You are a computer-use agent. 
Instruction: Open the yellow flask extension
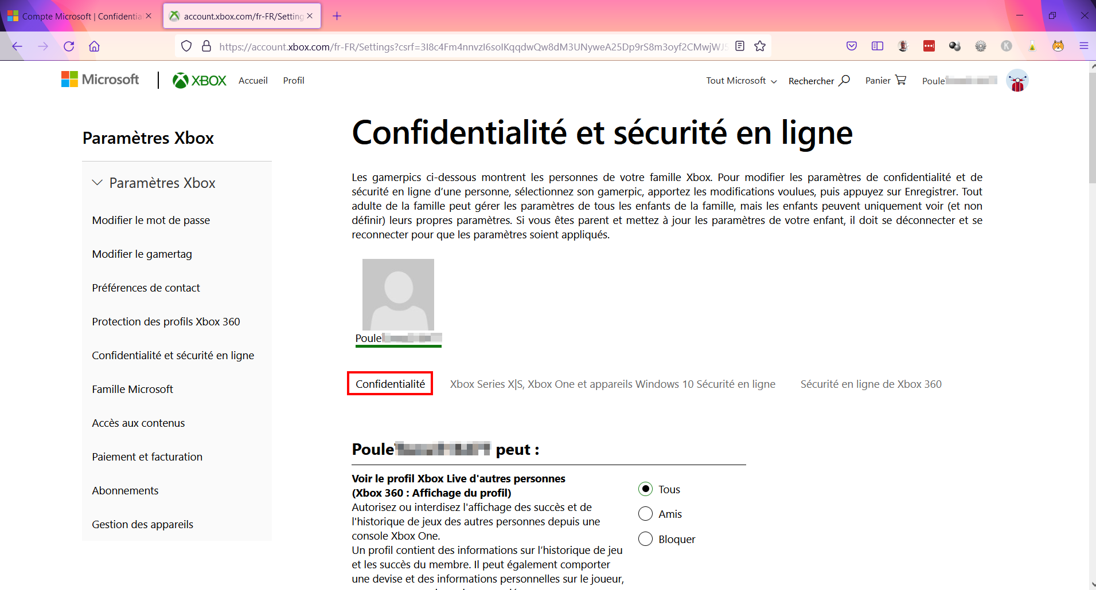tap(1032, 46)
